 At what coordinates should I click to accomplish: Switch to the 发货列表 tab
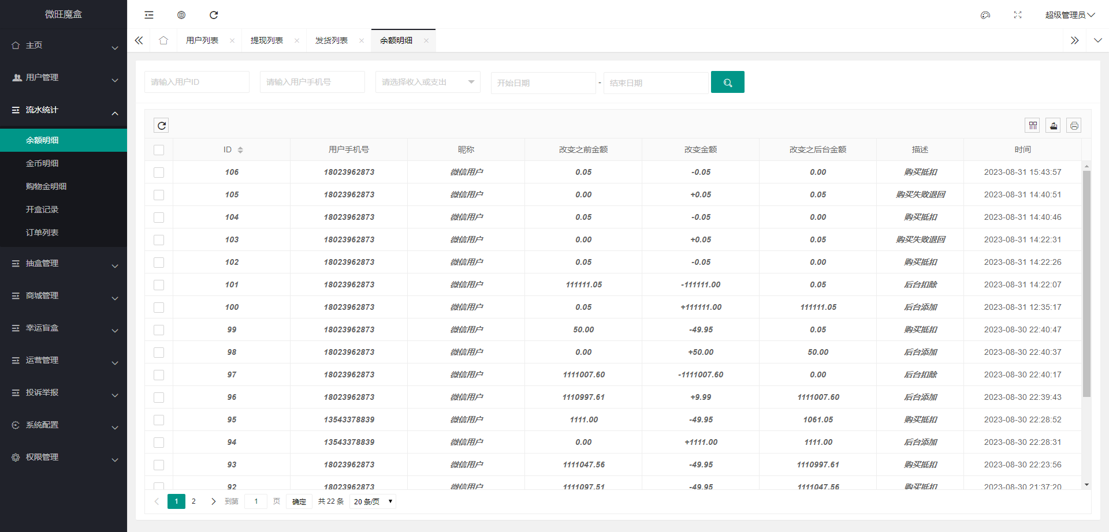[332, 40]
